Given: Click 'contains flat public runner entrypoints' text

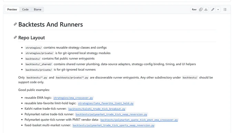Looking at the screenshot, I should pos(68,58).
